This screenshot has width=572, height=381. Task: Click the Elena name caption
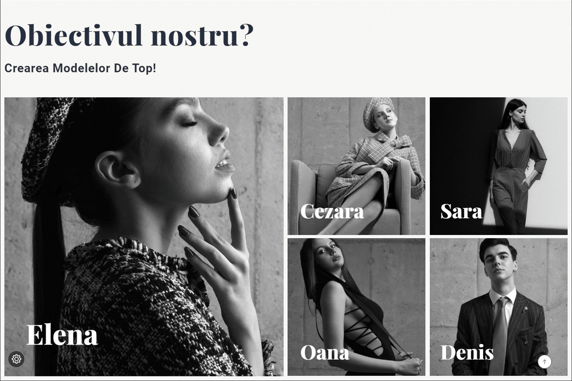(x=62, y=334)
